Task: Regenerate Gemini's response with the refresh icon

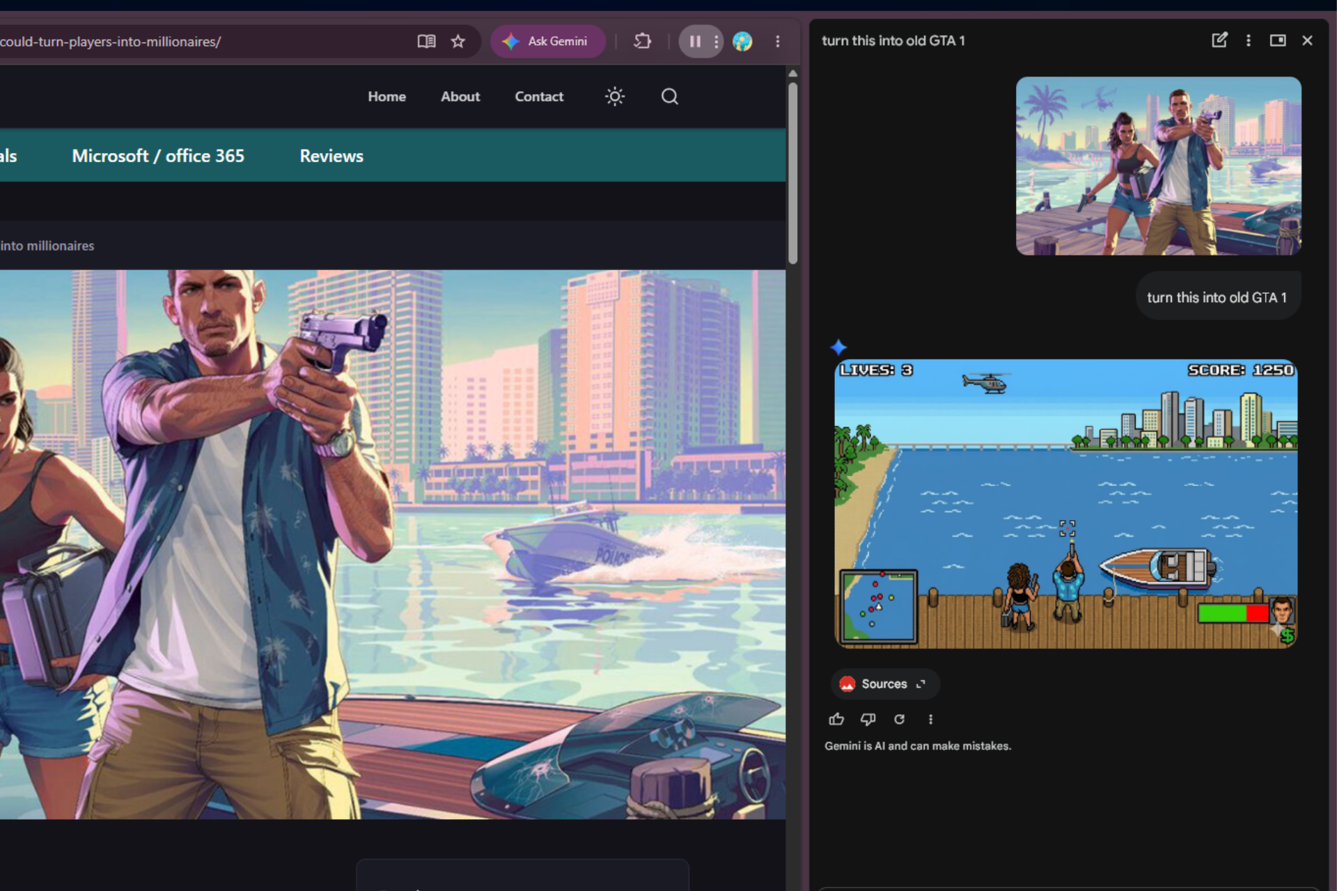Action: pos(899,719)
